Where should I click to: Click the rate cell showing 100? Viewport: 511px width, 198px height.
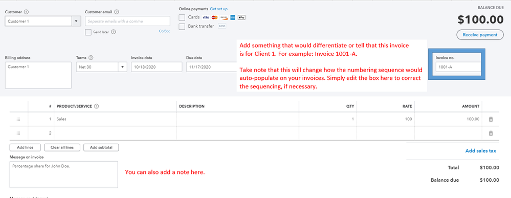pyautogui.click(x=386, y=119)
